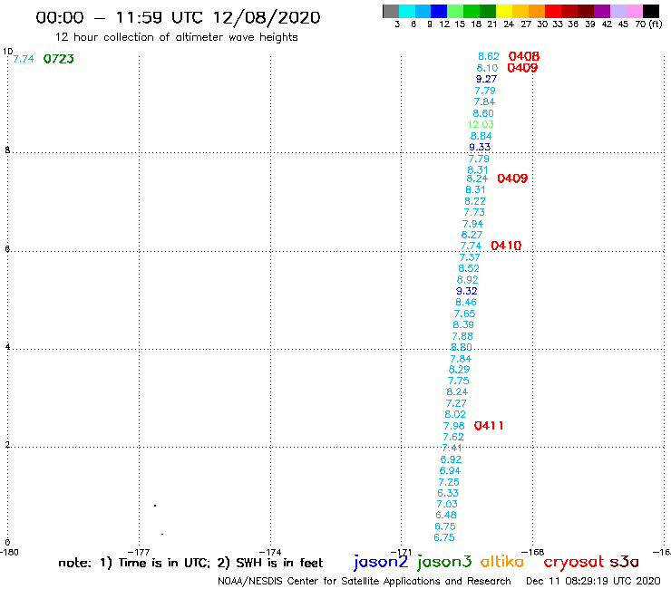Pick the purple swatch in the color scale
Screen dimensions: 671x589
602,11
